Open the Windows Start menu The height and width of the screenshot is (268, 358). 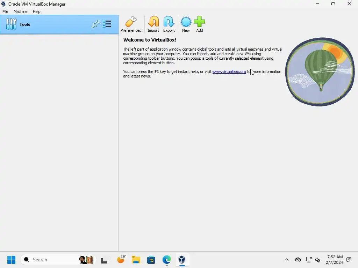11,260
